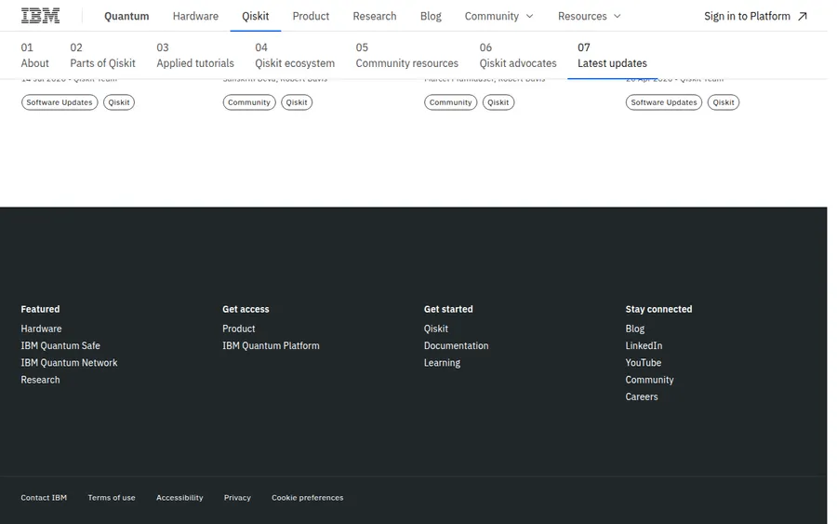Select the 07 Latest updates tab
The width and height of the screenshot is (837, 524).
point(612,56)
